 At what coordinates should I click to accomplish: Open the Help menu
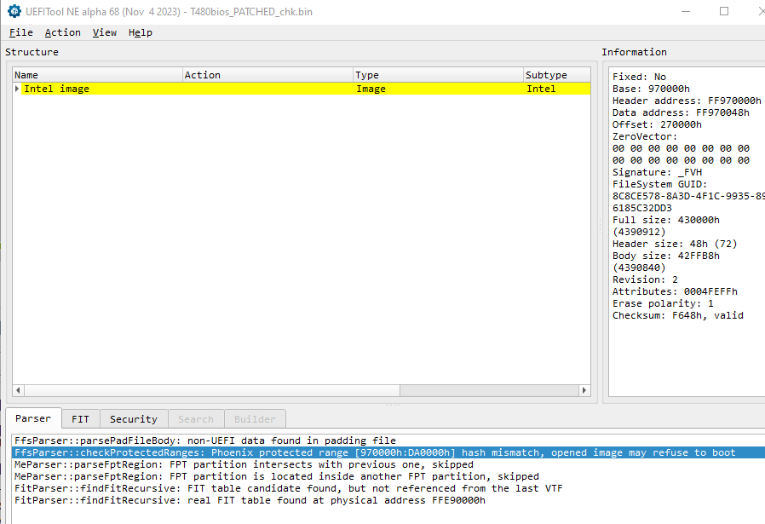coord(141,32)
